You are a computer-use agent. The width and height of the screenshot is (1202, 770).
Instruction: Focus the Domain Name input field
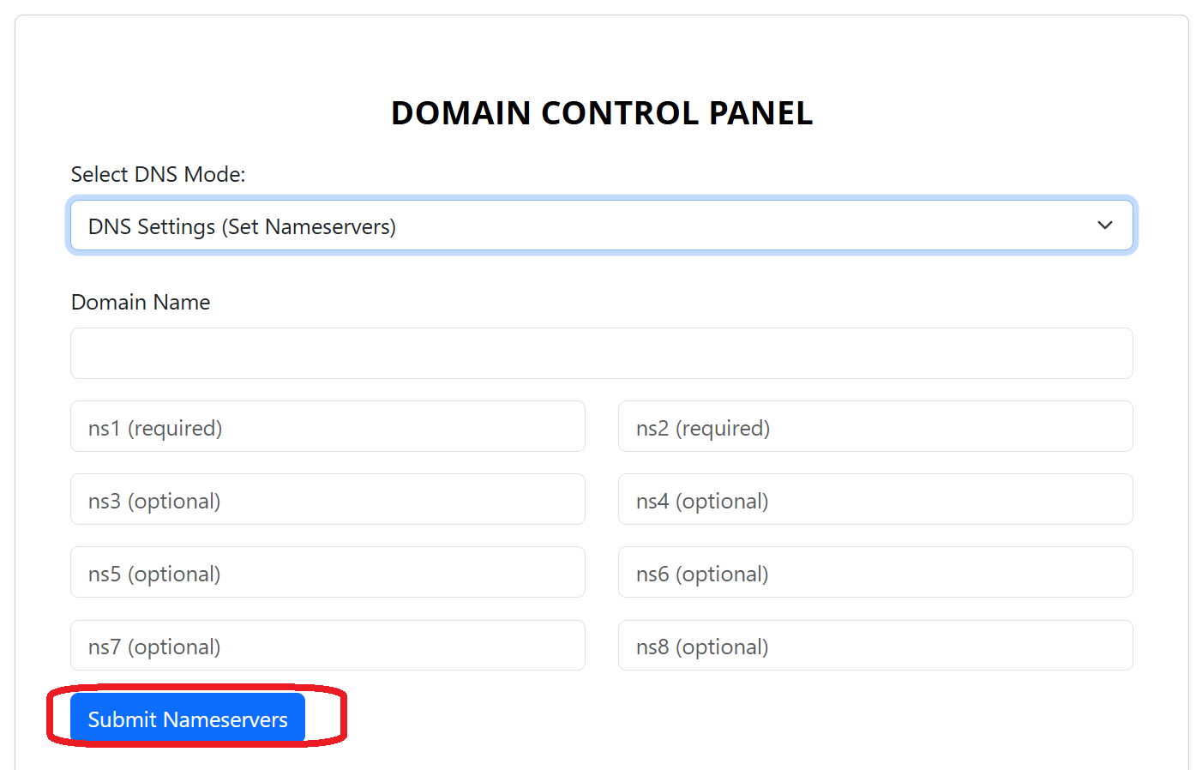click(602, 353)
